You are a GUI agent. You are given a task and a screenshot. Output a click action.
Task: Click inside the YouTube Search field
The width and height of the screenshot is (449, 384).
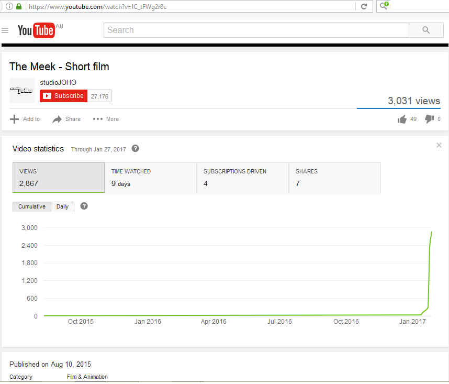(x=256, y=30)
